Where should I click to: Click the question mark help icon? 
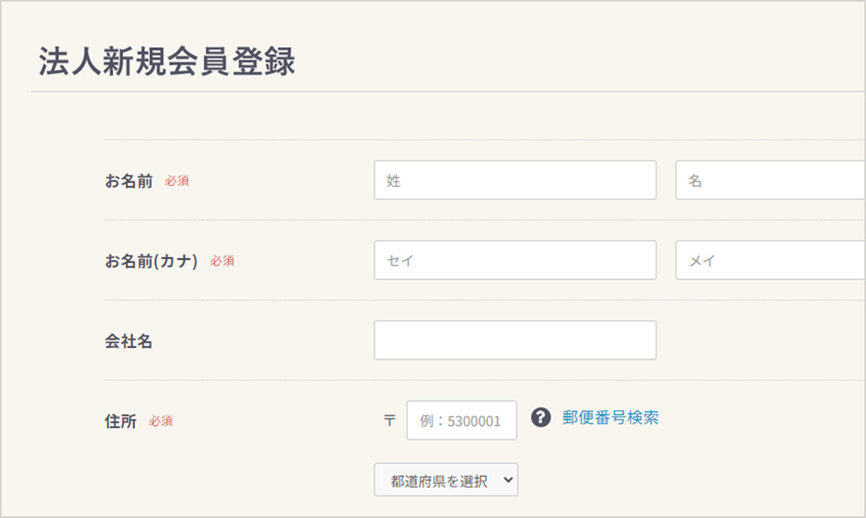pos(541,417)
